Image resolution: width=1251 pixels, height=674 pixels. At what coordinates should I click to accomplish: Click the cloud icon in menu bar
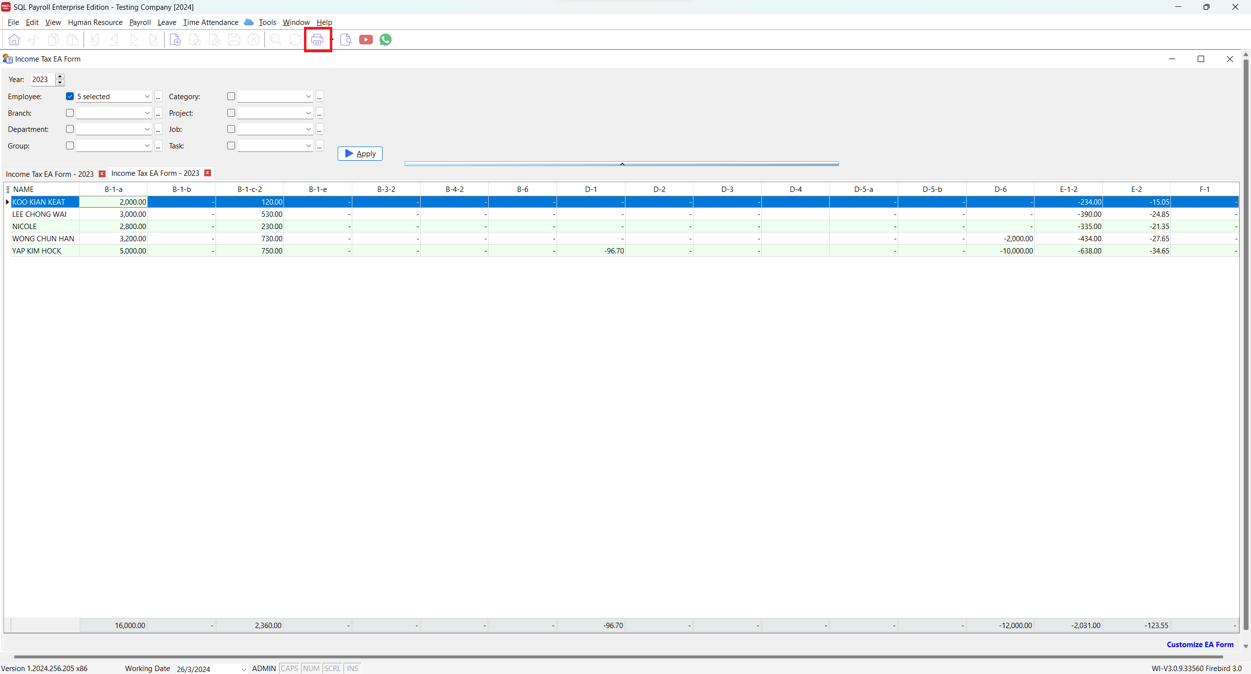point(249,22)
